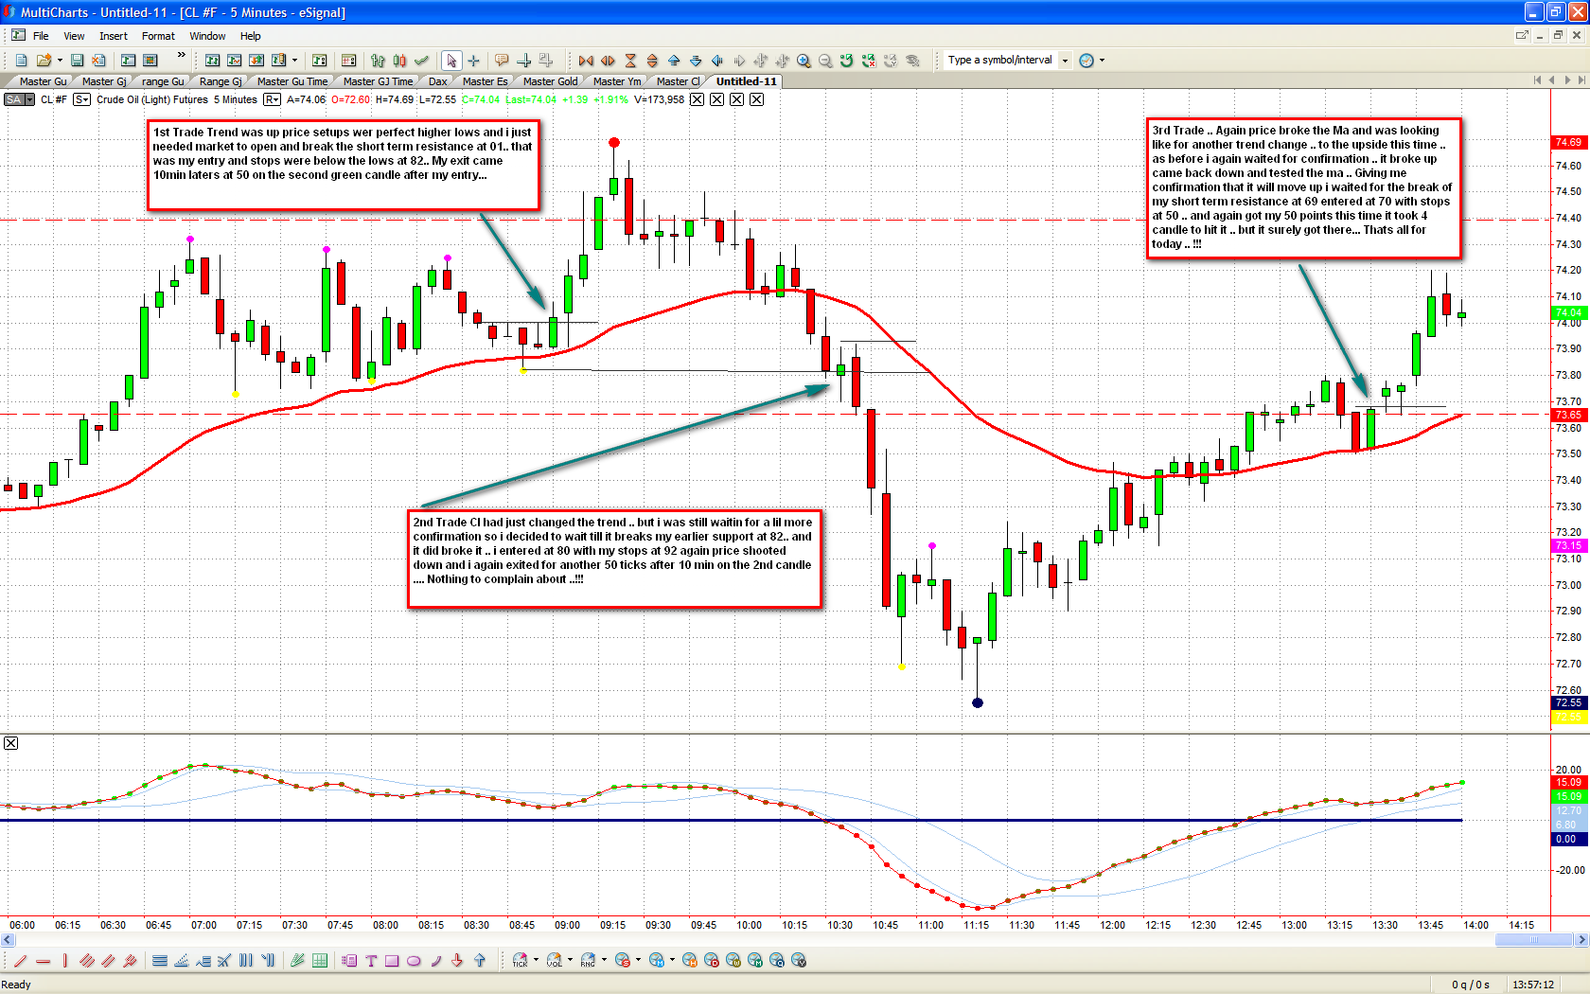Open the Help menu

(250, 36)
